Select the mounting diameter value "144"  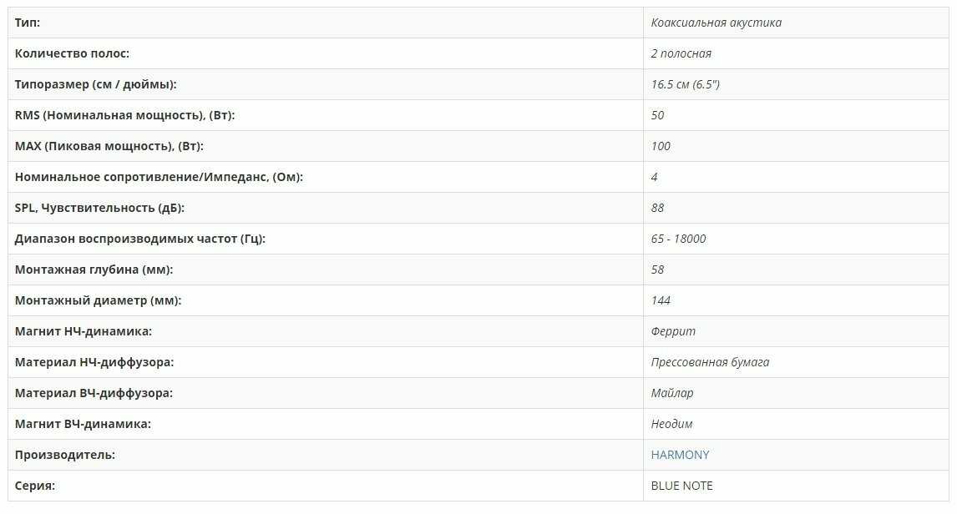pyautogui.click(x=661, y=300)
